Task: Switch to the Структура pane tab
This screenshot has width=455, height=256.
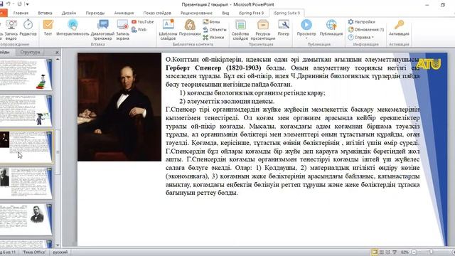Action: [30, 52]
